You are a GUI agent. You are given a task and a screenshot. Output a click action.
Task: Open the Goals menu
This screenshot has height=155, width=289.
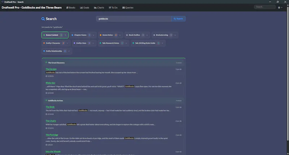85,8
